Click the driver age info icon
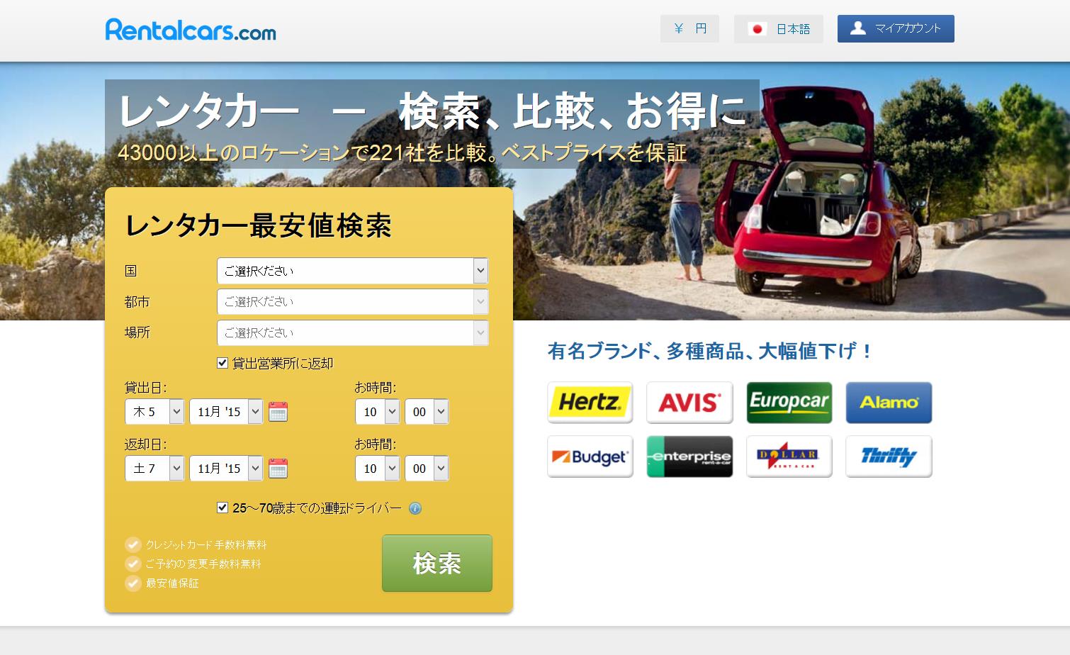The width and height of the screenshot is (1070, 655). [415, 508]
